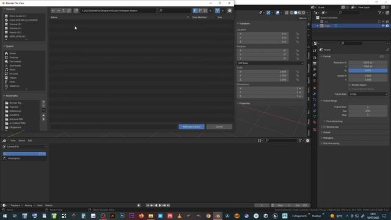The image size is (391, 220).
Task: Expand Time Stretching section
Action: coord(334,122)
